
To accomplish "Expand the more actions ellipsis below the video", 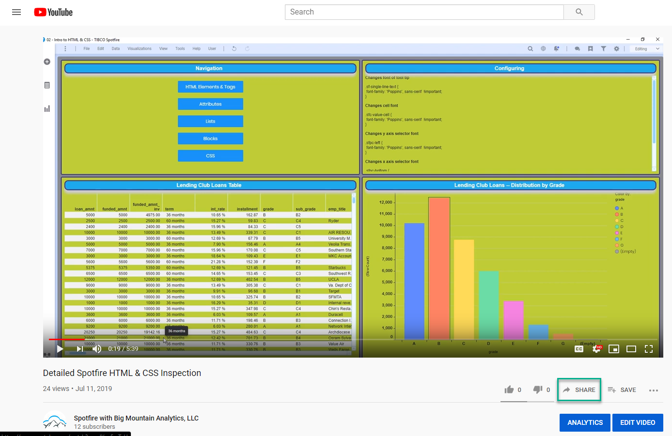I will 654,390.
